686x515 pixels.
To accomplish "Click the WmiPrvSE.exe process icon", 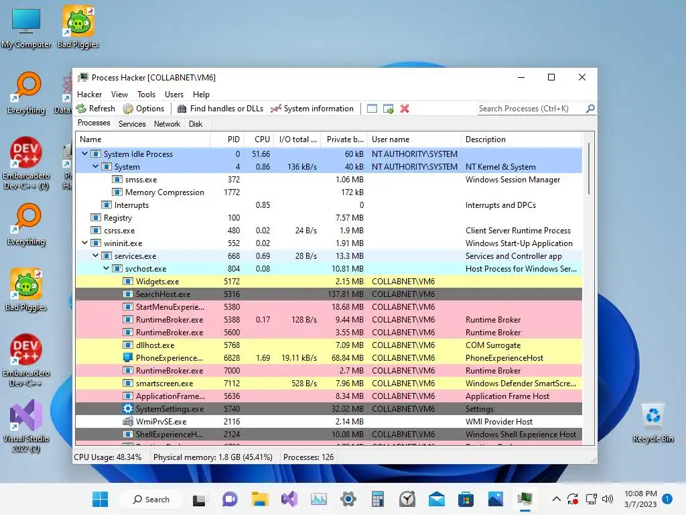I will click(128, 421).
